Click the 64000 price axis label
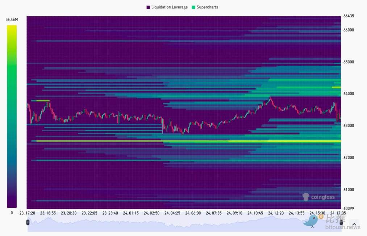The height and width of the screenshot is (236, 367). 349,94
